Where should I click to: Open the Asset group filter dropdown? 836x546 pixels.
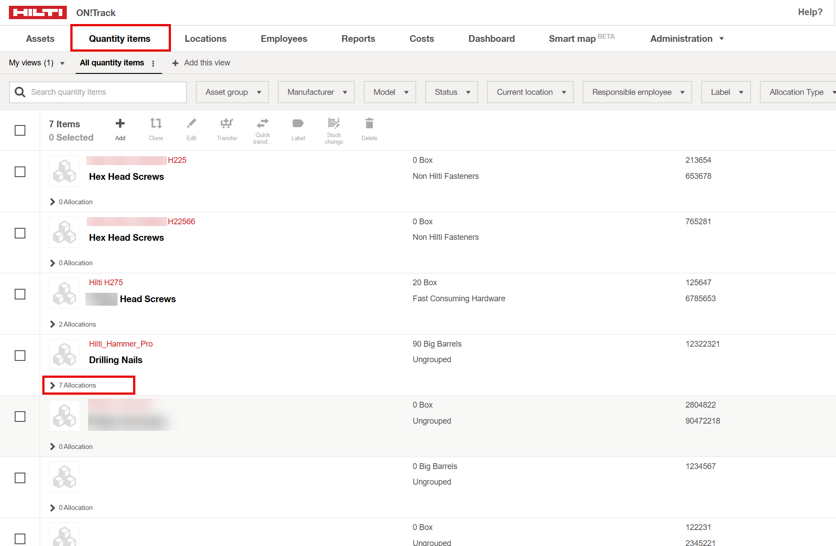click(232, 92)
